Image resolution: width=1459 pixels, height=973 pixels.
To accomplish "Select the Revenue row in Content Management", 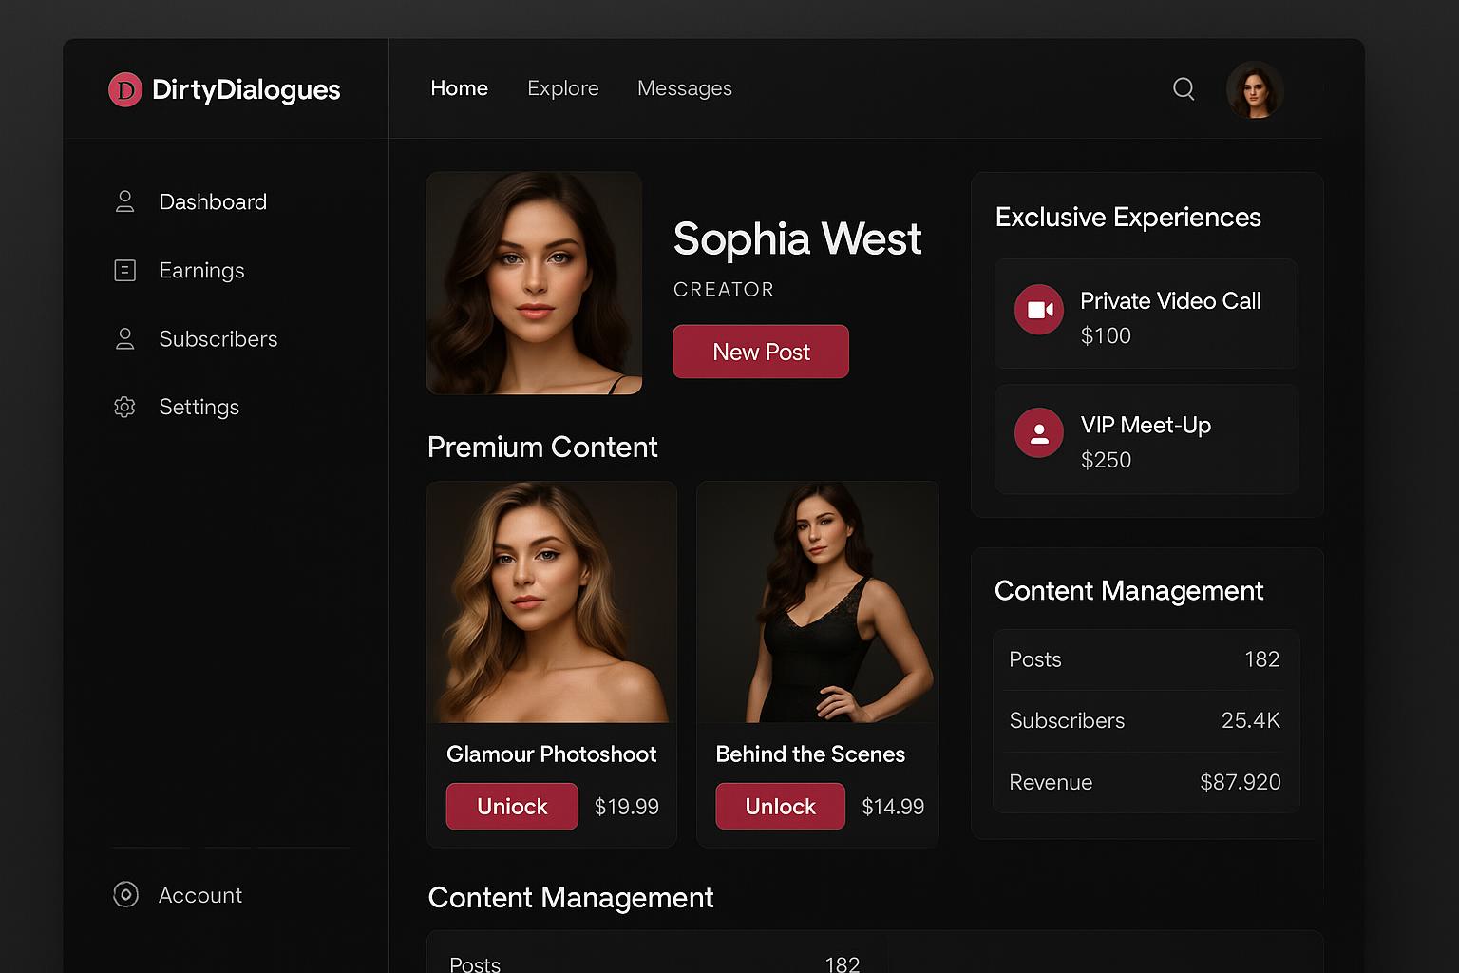I will (x=1145, y=782).
